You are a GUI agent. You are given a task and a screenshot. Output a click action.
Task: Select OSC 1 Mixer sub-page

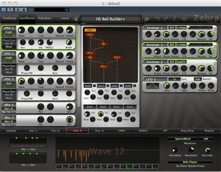coord(9,47)
